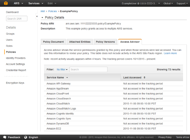
Task: Collapse the left navigation pane arrow
Action: 37,16
